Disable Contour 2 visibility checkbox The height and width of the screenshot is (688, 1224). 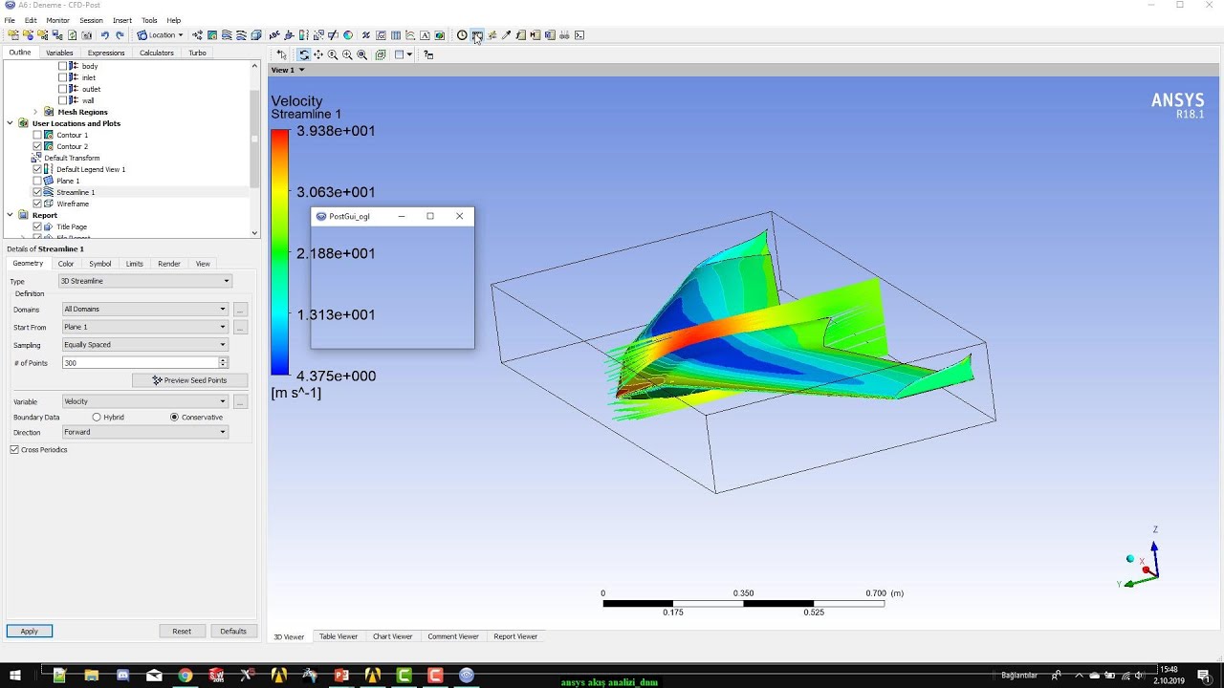pyautogui.click(x=37, y=146)
